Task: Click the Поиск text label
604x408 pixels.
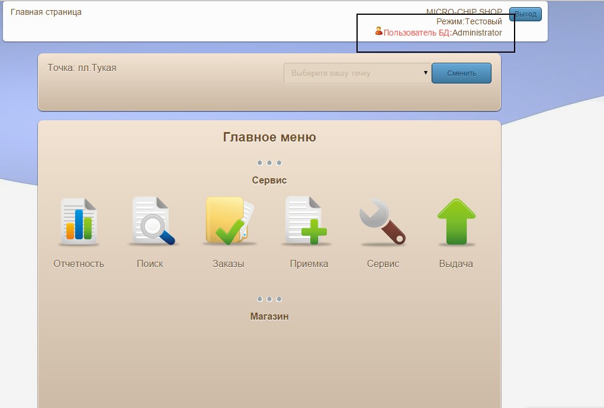Action: [150, 264]
